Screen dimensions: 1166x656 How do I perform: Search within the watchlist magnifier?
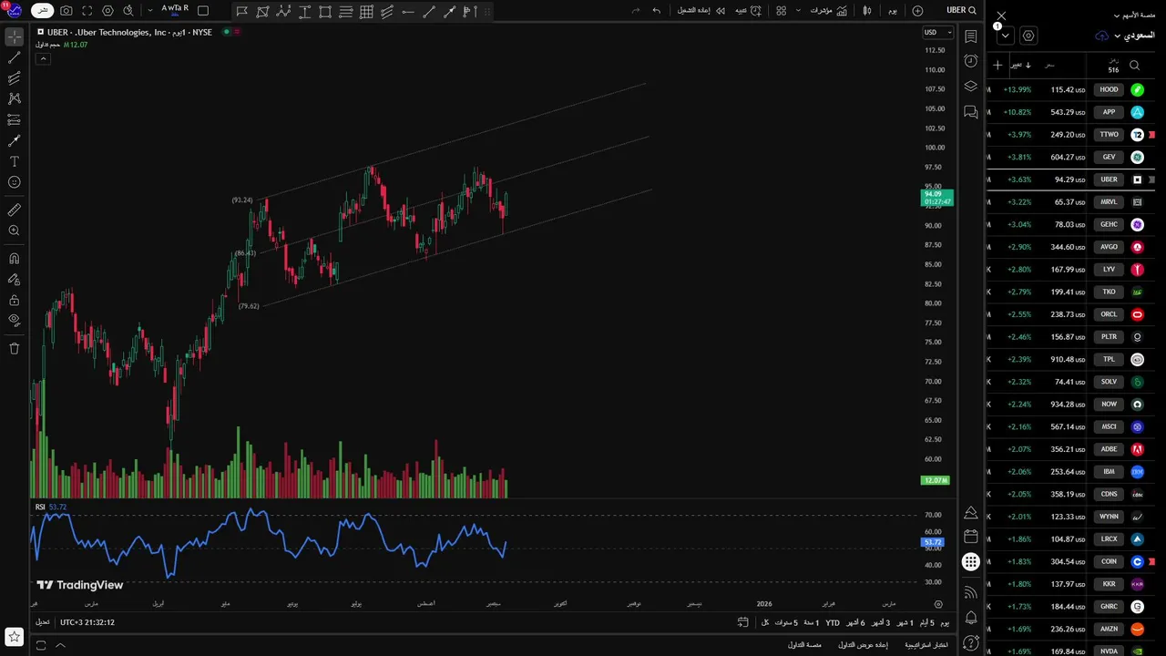point(1134,66)
